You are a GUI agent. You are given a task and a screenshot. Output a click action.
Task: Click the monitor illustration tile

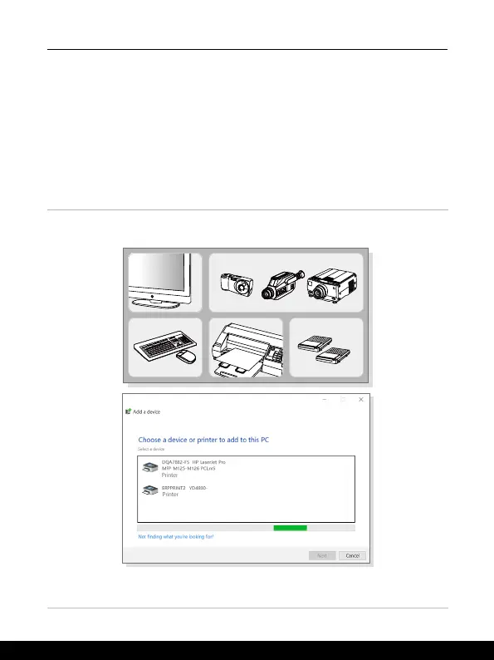pos(165,283)
